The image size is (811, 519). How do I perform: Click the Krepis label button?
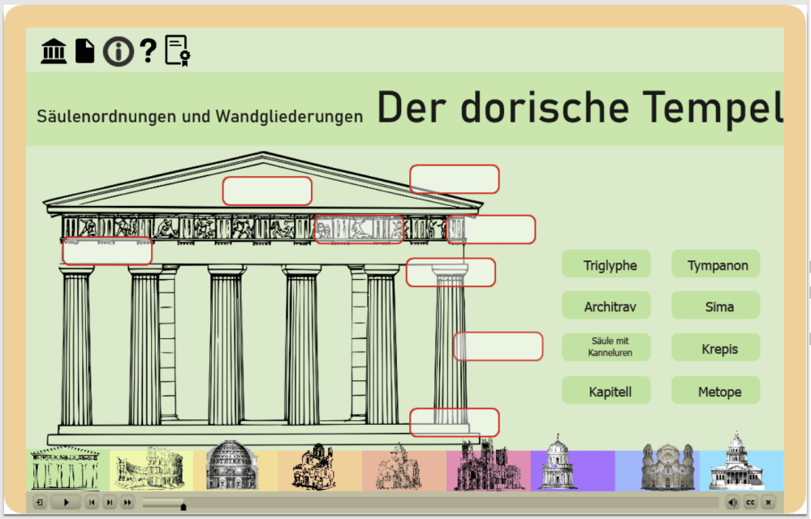[x=716, y=349]
